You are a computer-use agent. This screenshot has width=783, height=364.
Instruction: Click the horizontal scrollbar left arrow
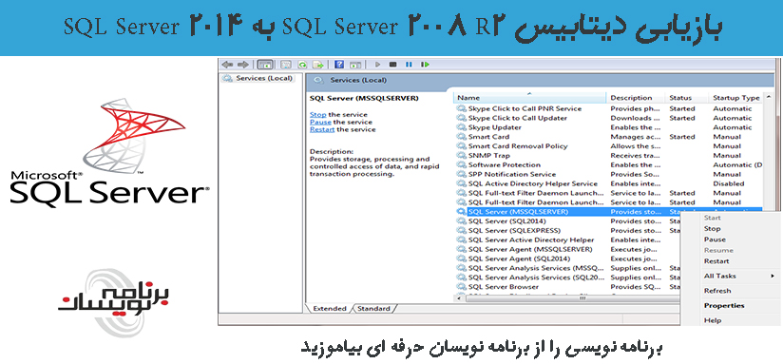coord(459,297)
